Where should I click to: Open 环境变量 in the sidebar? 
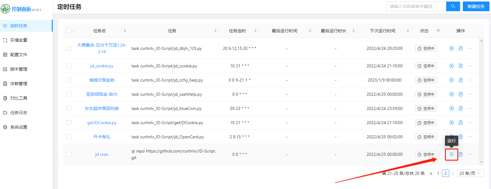click(19, 40)
